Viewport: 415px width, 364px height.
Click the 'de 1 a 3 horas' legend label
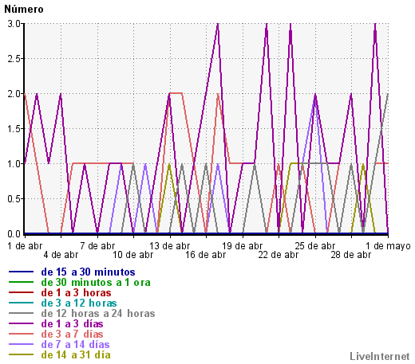[x=76, y=293]
